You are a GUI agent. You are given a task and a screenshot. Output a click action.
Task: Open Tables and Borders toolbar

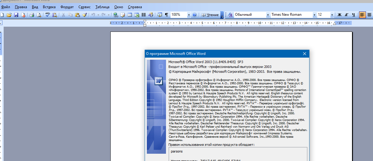(123, 15)
